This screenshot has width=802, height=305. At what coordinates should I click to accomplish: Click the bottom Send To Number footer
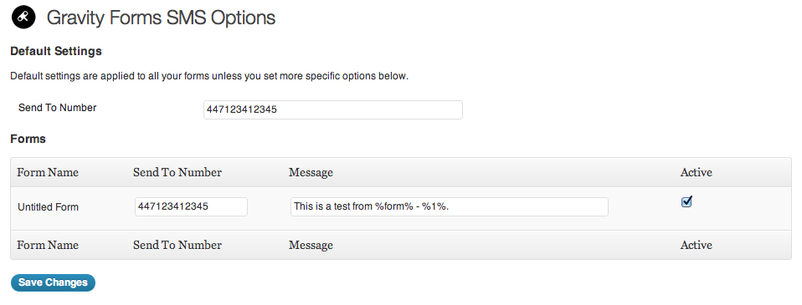click(x=177, y=245)
